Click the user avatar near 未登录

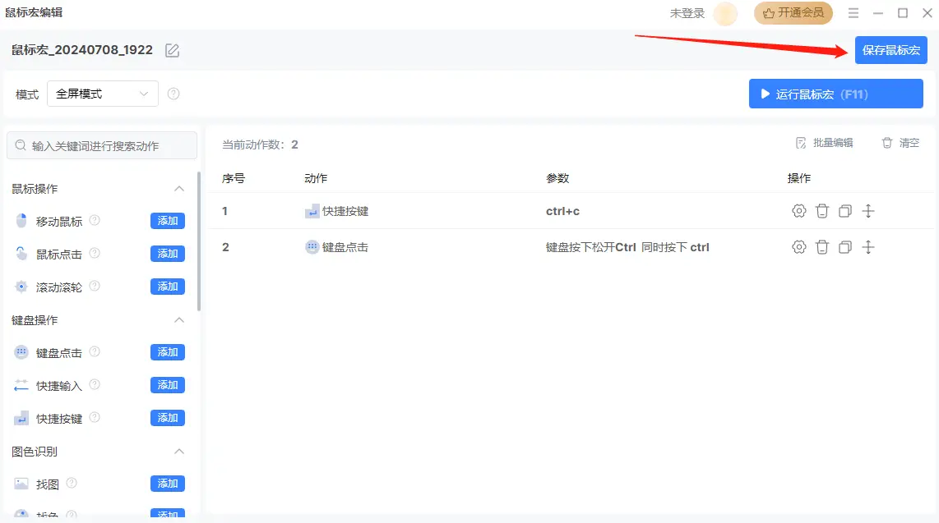tap(725, 14)
